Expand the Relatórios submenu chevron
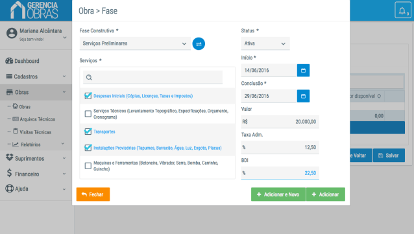The height and width of the screenshot is (234, 414). pos(63,144)
